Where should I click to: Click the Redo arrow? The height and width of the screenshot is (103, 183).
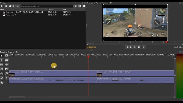[18, 6]
